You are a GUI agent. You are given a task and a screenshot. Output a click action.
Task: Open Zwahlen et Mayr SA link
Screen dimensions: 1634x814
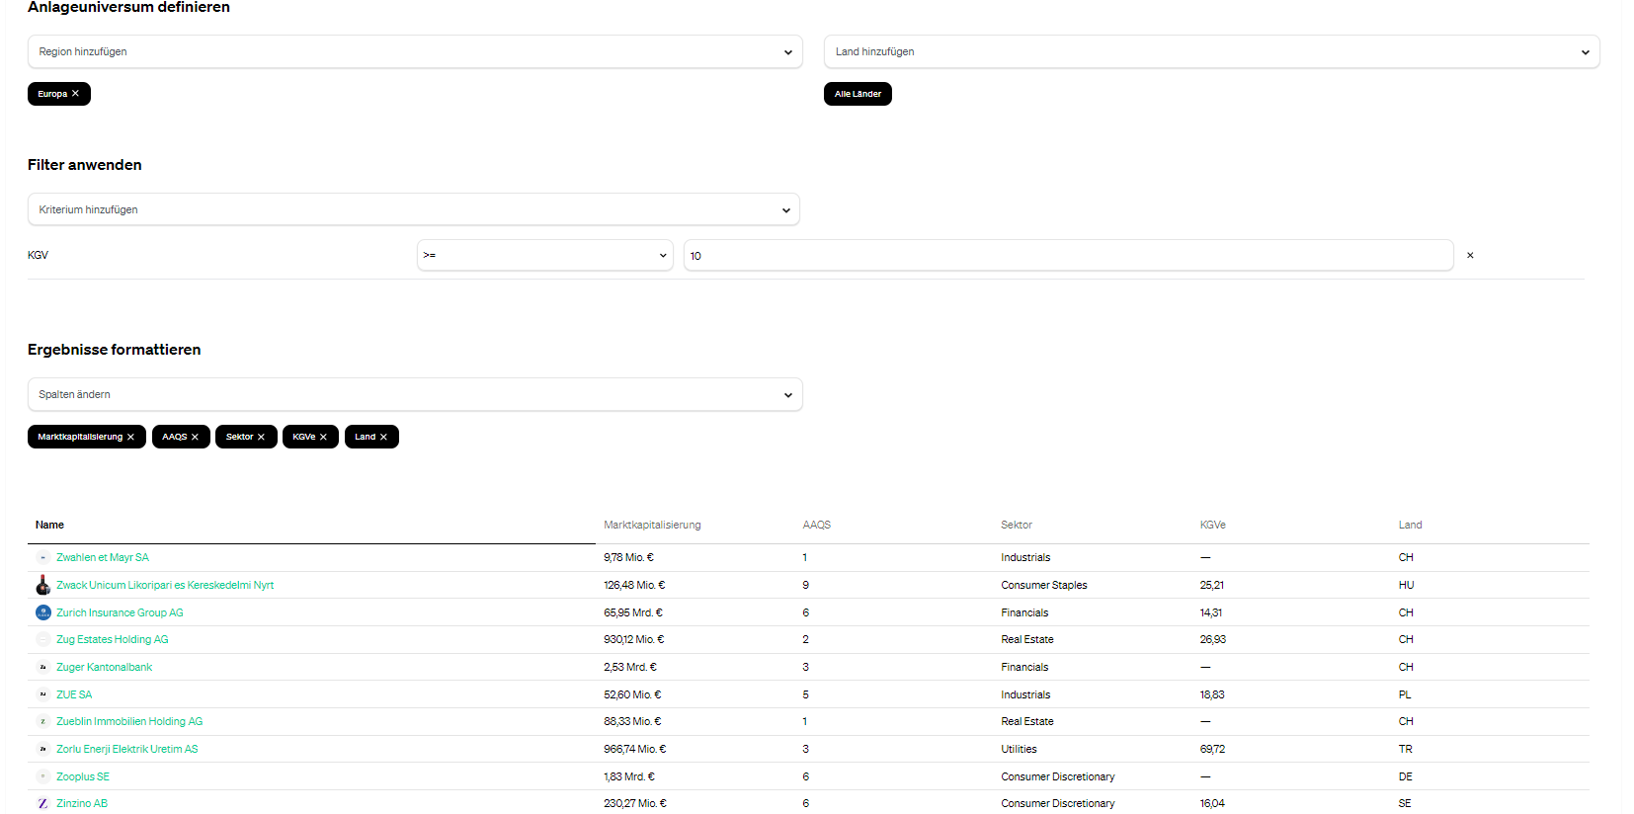coord(103,557)
